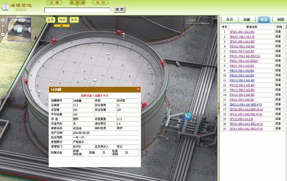The width and height of the screenshot is (287, 181).
Task: Click the oil tank logo icon
Action: click(x=5, y=7)
